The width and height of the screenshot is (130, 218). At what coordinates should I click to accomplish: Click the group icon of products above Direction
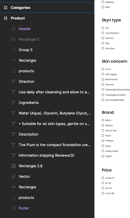point(13,71)
